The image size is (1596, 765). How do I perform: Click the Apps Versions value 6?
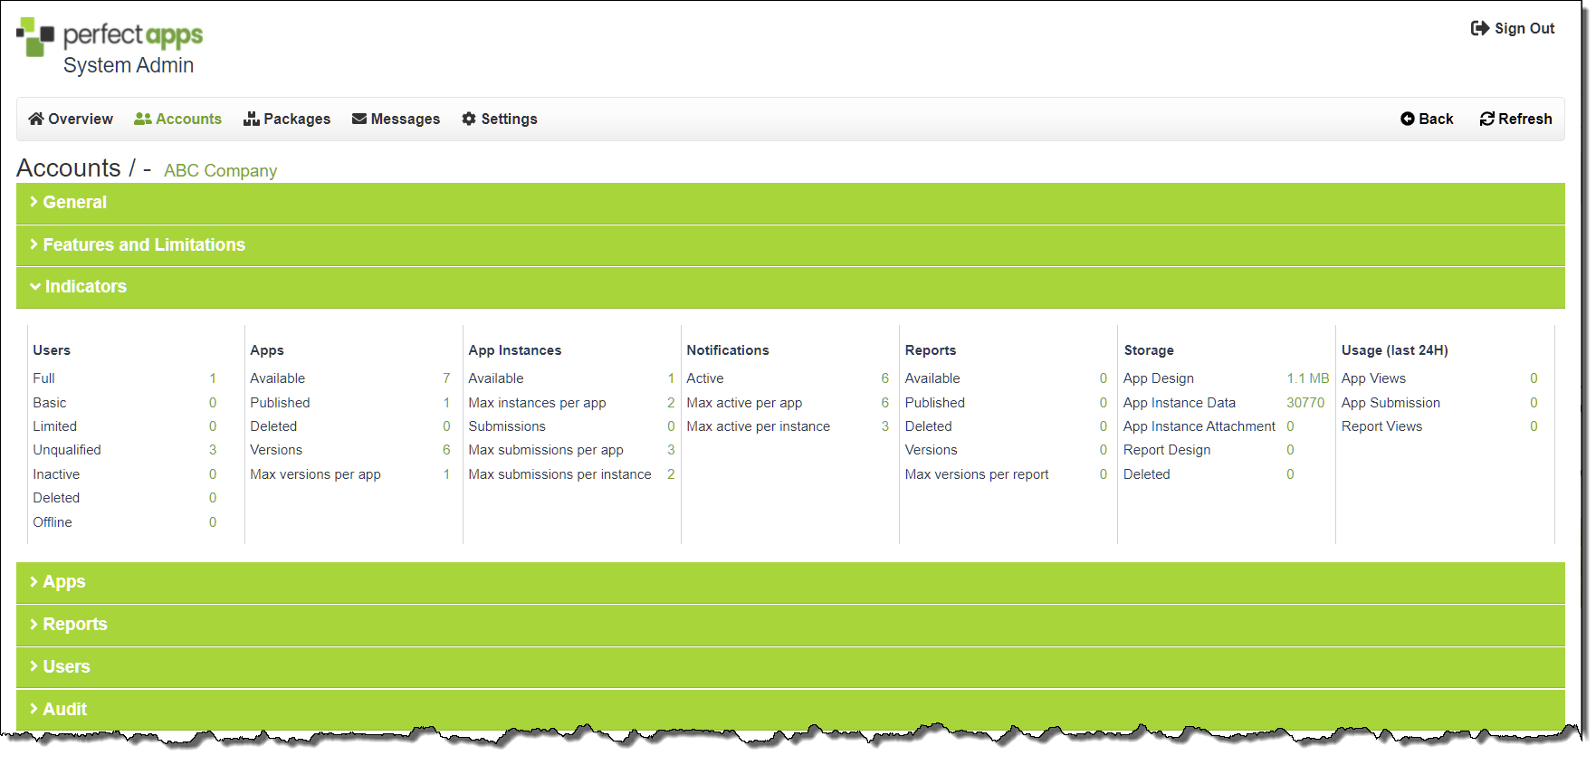coord(446,450)
